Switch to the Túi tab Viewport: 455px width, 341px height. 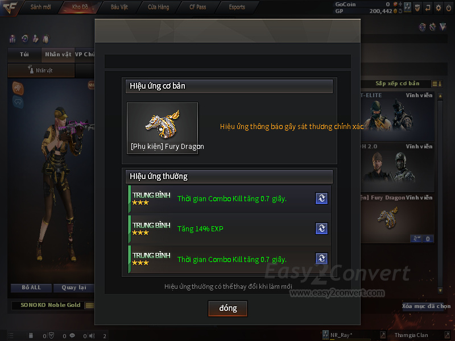tap(24, 55)
